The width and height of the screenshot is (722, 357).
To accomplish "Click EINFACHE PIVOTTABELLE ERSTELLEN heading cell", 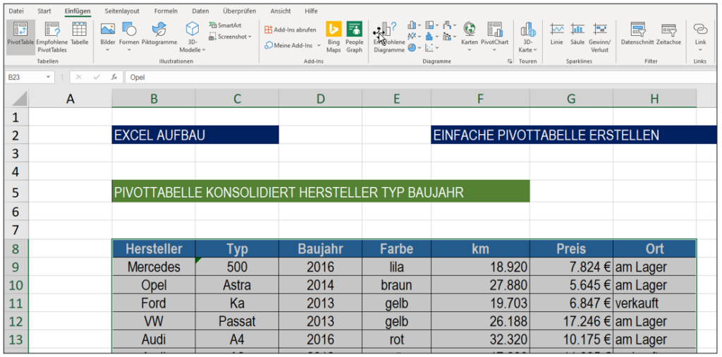I will pyautogui.click(x=574, y=135).
